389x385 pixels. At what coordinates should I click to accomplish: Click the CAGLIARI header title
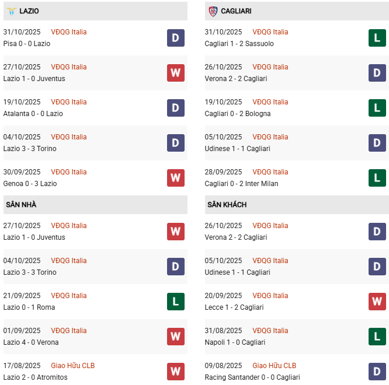point(236,11)
